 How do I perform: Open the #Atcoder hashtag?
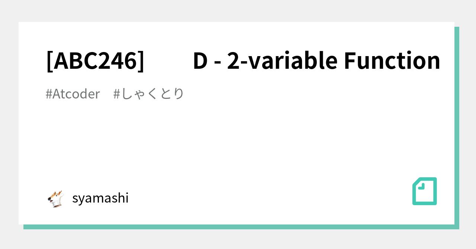pos(73,94)
